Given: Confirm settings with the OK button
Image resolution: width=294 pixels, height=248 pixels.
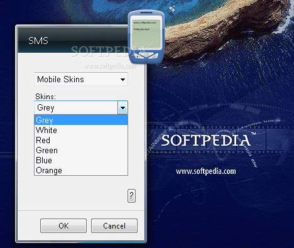Looking at the screenshot, I should click(63, 226).
